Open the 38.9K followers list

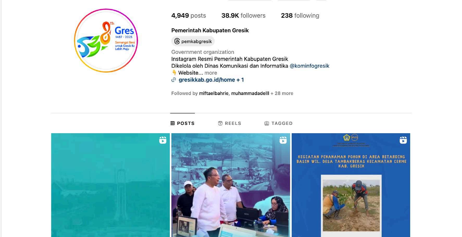(244, 16)
